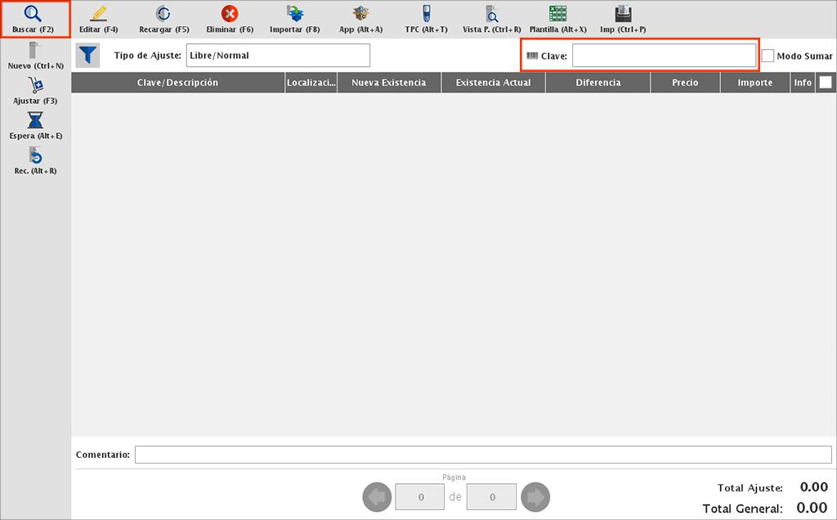The image size is (837, 520).
Task: Click the red Eliminar (F6) icon
Action: [230, 14]
